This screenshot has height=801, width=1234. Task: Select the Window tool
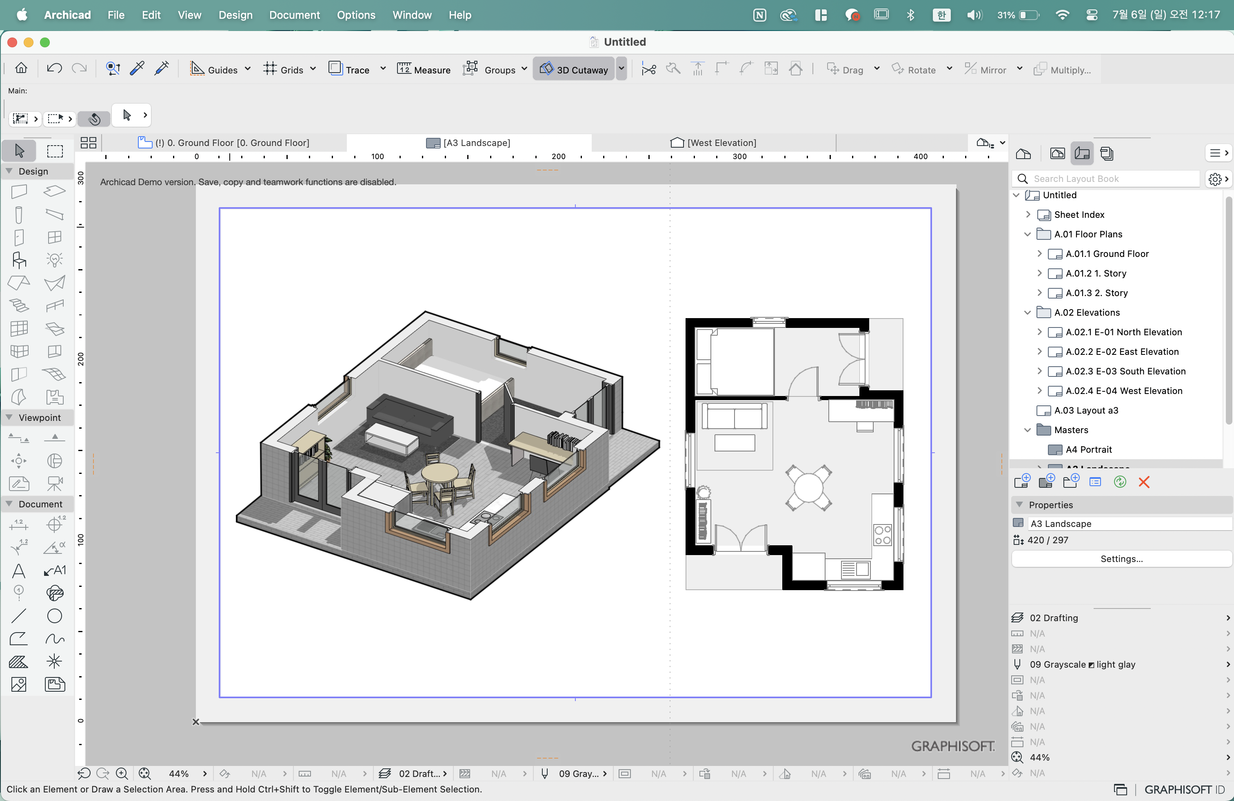(54, 237)
